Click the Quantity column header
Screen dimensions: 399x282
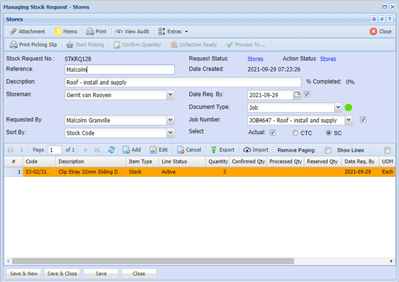(217, 162)
